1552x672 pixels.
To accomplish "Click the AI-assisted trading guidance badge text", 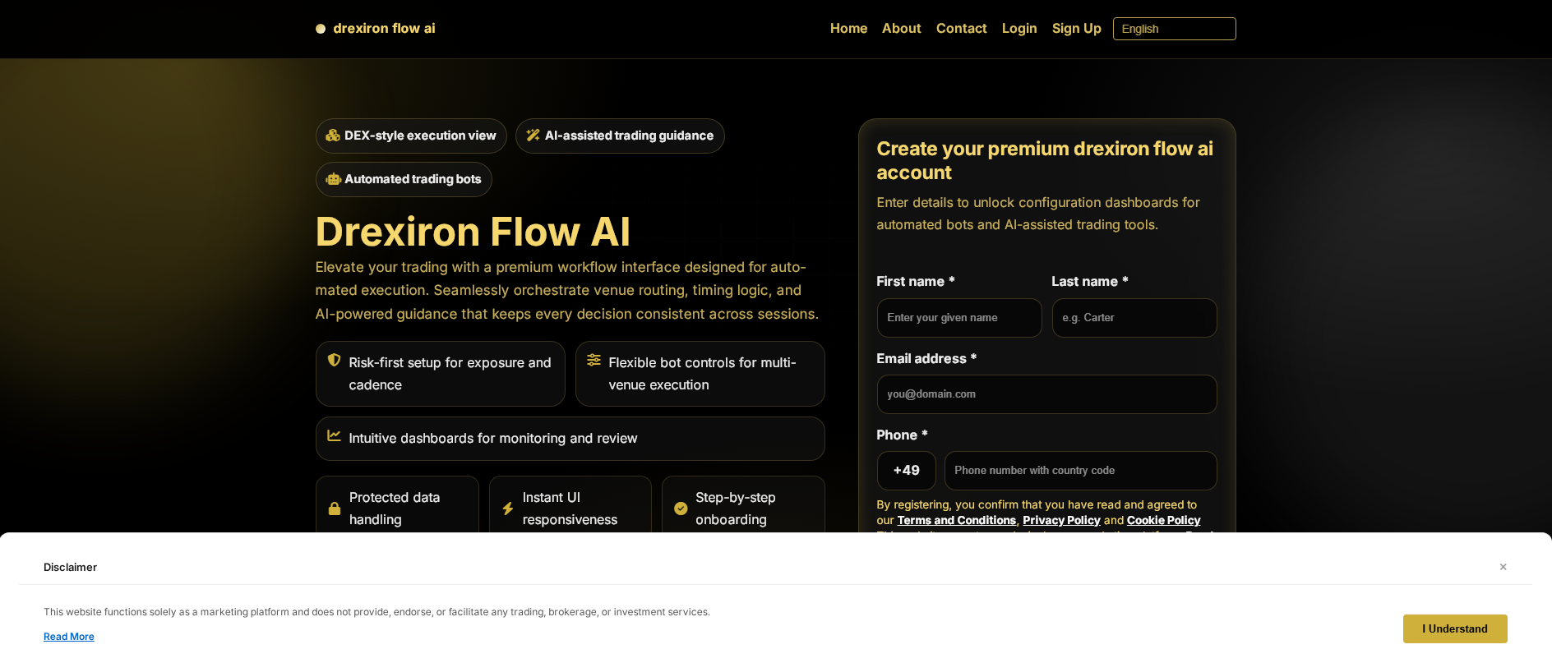I will tap(629, 136).
